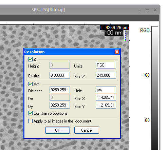This screenshot has width=166, height=150.
Task: Toggle the X-Y checkbox
Action: click(30, 84)
